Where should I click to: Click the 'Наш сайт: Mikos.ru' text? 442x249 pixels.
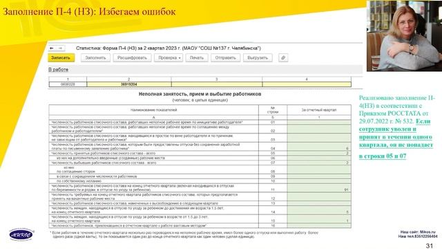pos(418,232)
